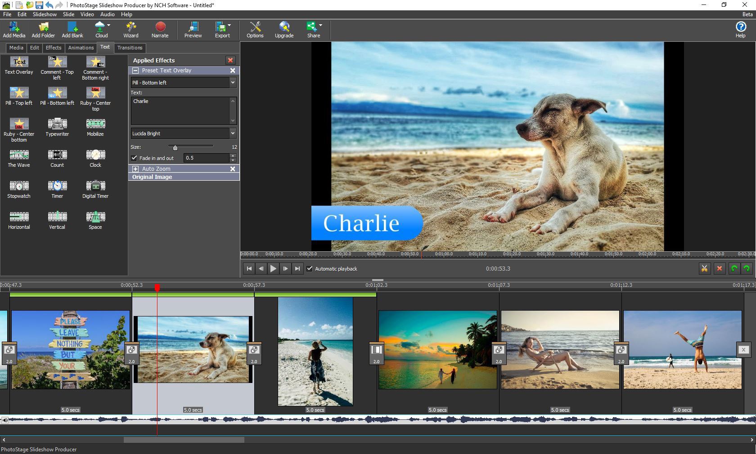Viewport: 756px width, 454px height.
Task: Open the Options tool icon
Action: tap(255, 30)
